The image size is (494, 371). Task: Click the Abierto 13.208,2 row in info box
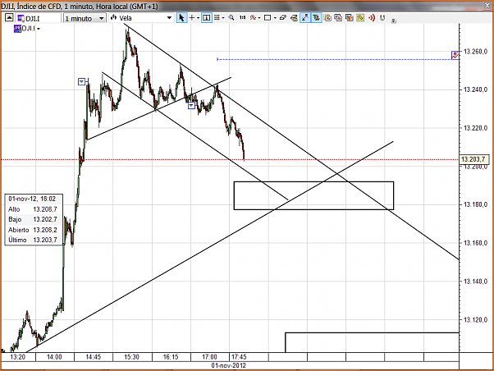point(33,230)
